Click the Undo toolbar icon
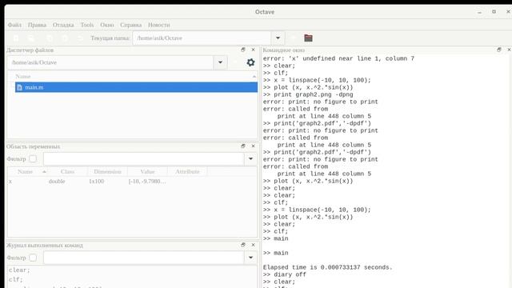Viewport: 512px width, 288px height. [80, 38]
